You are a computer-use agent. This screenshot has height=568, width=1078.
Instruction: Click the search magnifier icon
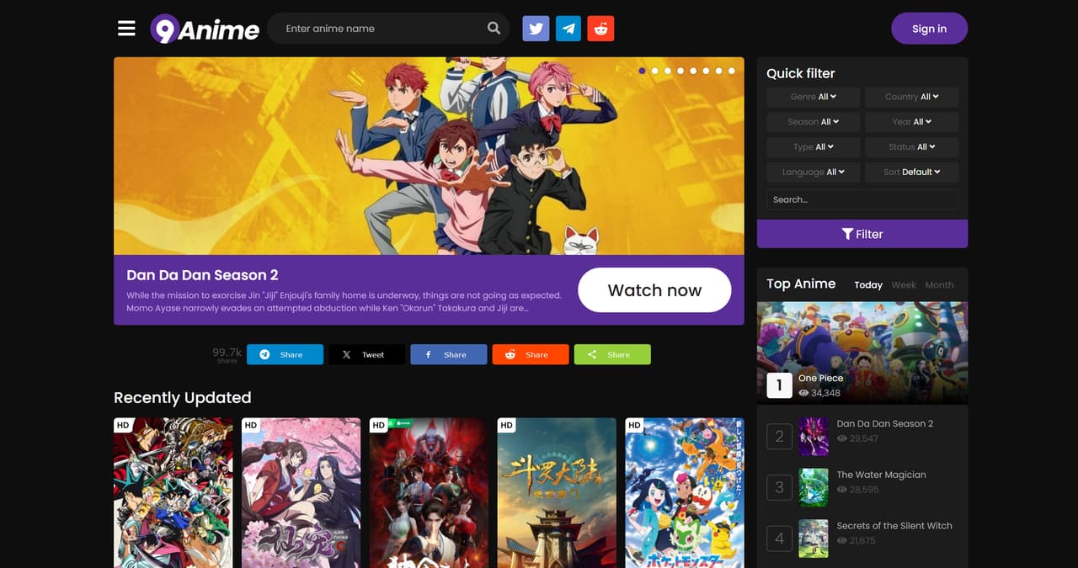coord(494,28)
